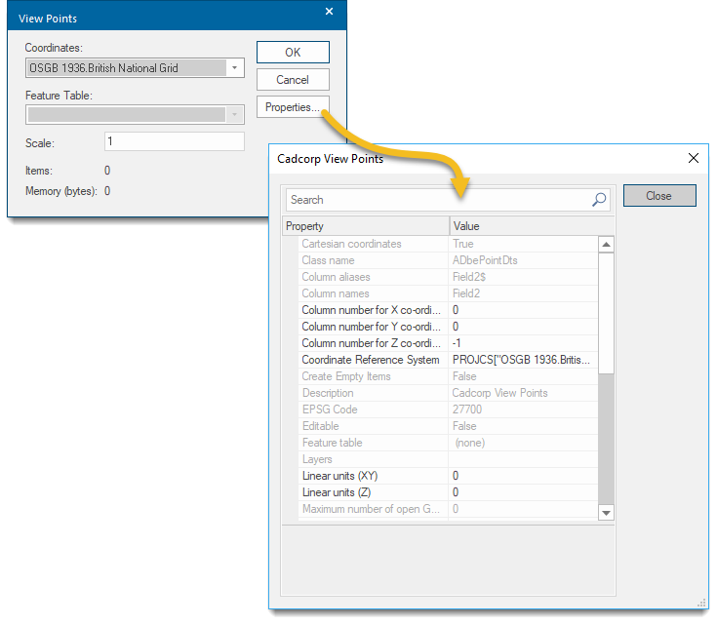Click the Close button in properties window

659,196
